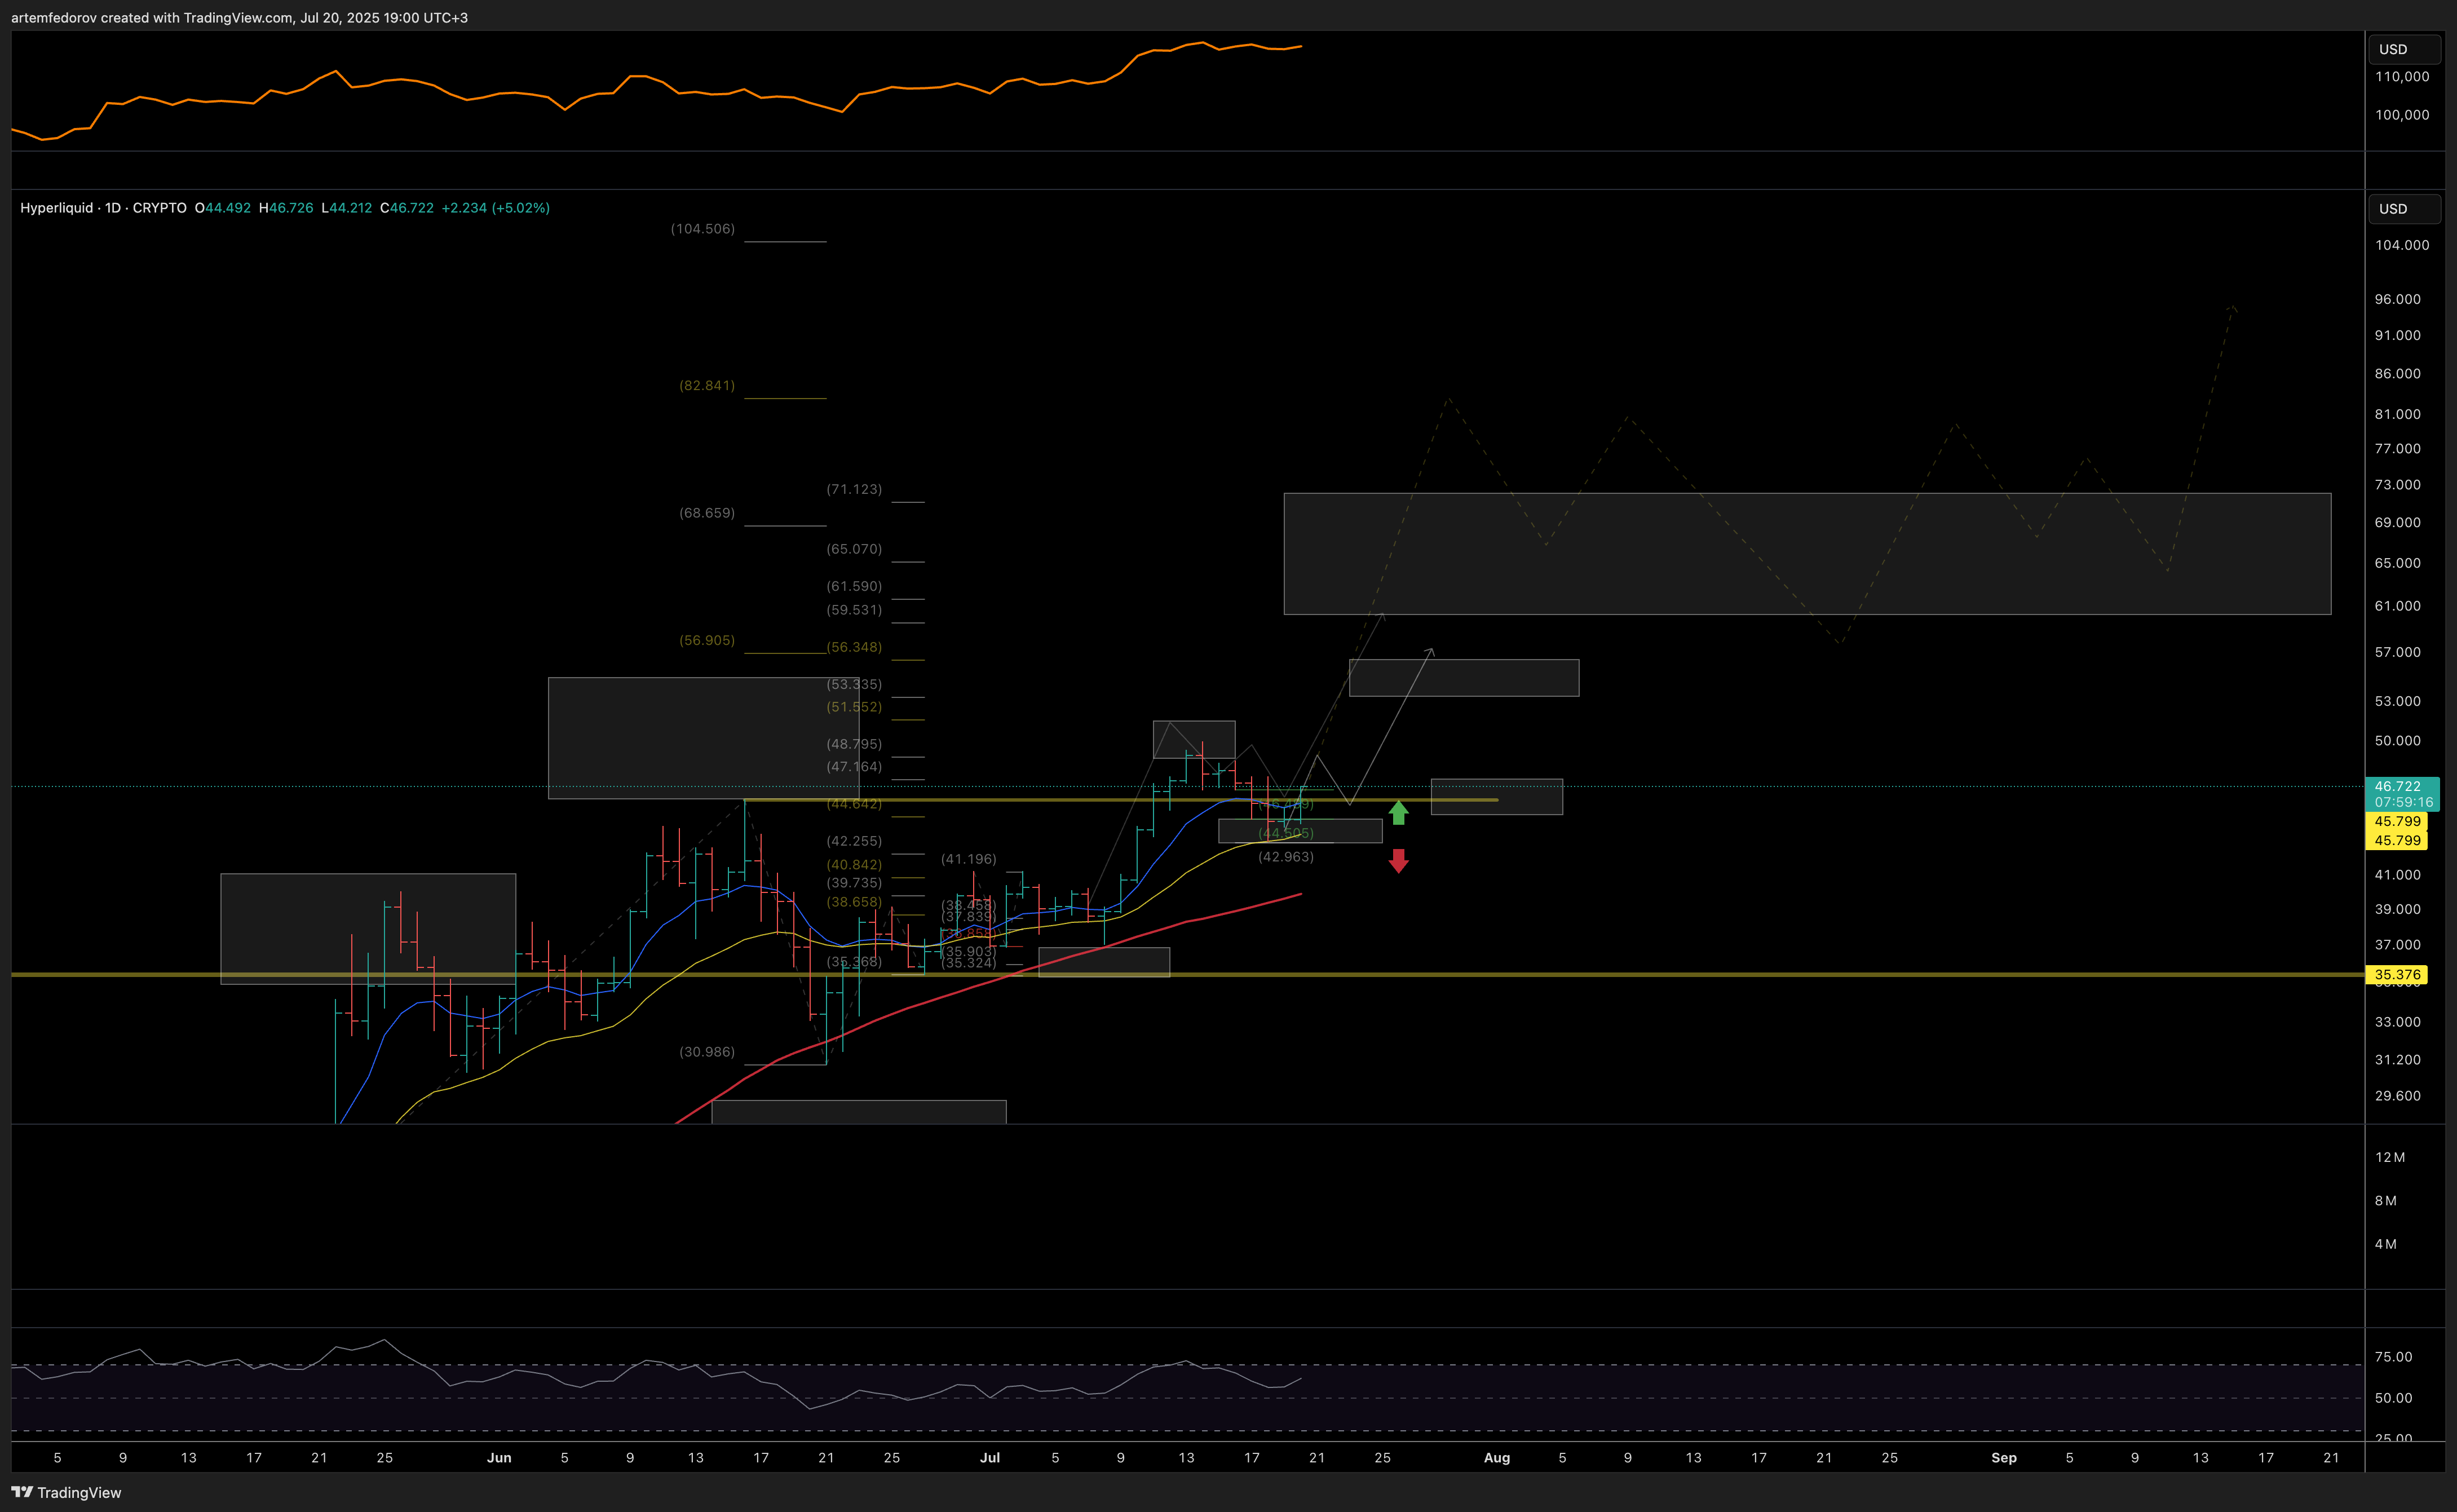2457x1512 pixels.
Task: Click the Jun label on the time axis
Action: [x=499, y=1458]
